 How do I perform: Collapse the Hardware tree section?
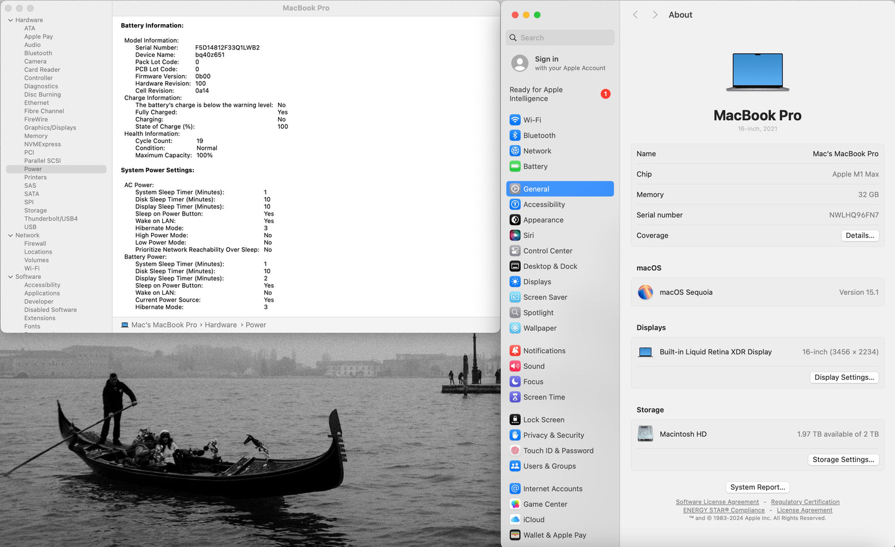(11, 20)
